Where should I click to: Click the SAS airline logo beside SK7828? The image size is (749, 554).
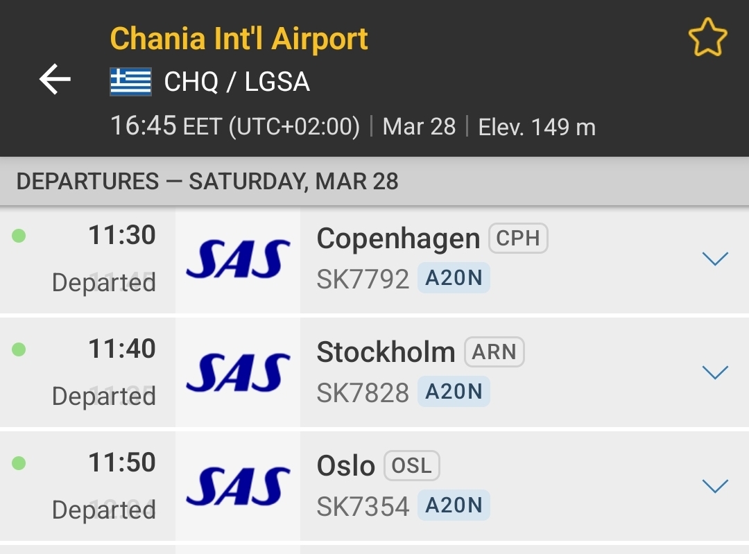coord(237,372)
